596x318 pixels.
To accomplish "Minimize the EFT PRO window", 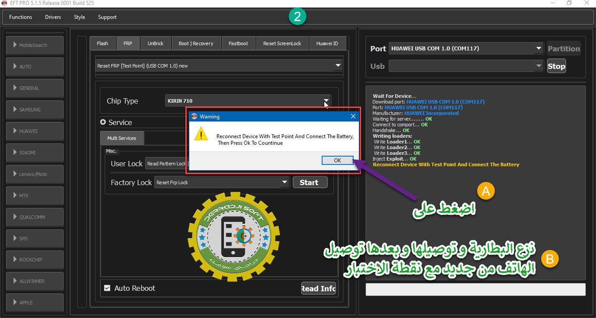I will (x=552, y=3).
